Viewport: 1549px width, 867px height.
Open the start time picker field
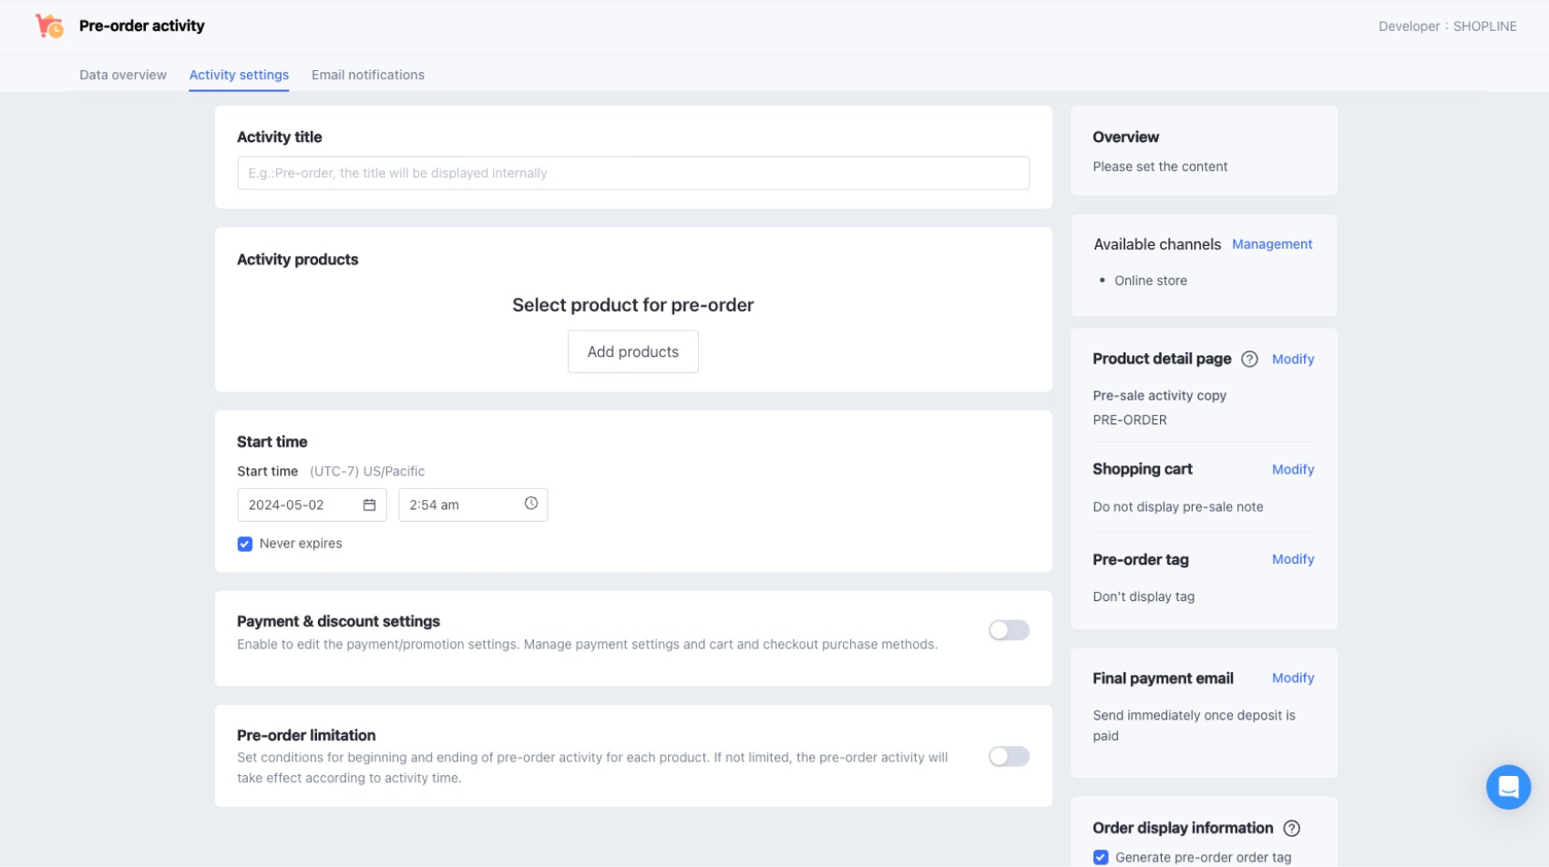(x=460, y=505)
